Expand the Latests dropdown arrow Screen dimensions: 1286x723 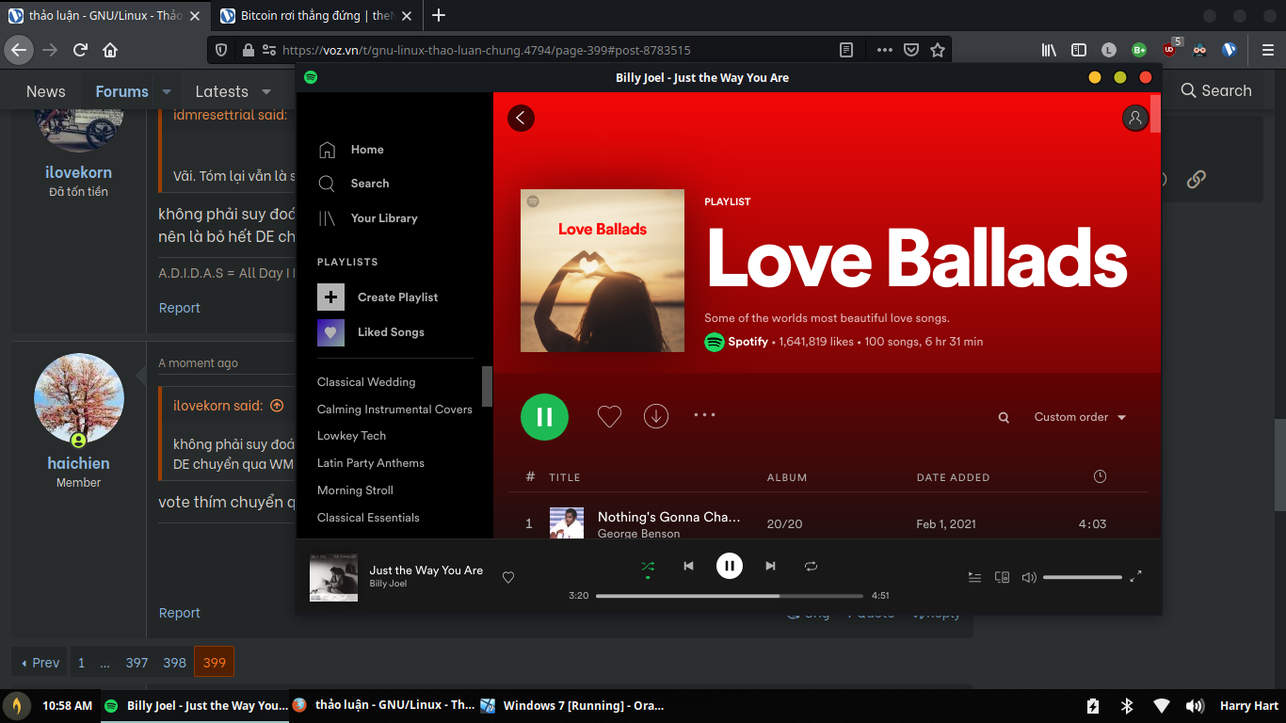point(266,91)
